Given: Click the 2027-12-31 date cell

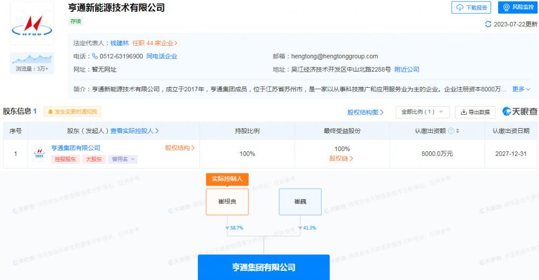Looking at the screenshot, I should pos(511,153).
